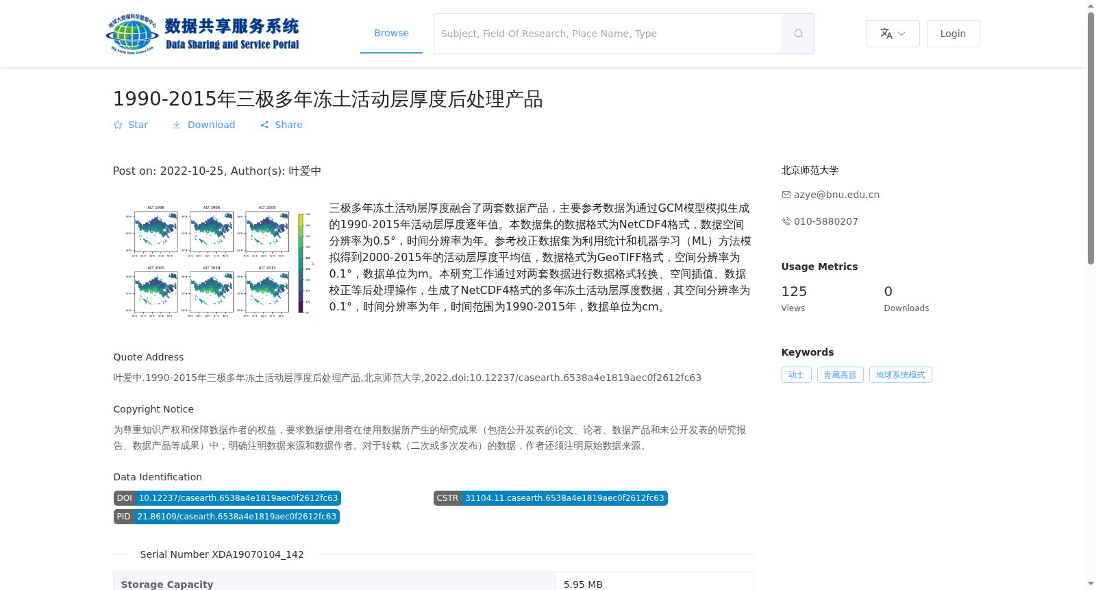1096x590 pixels.
Task: Select the 地球系统模式 keyword tag
Action: [x=900, y=375]
